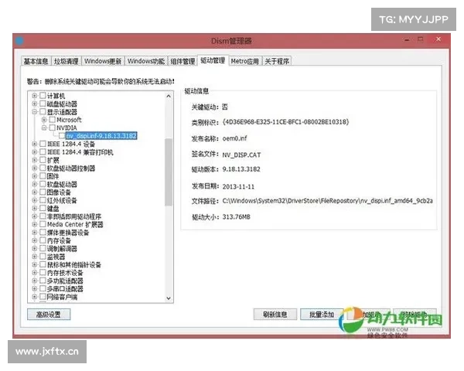
Task: Click the signature file NV_DISP.CAT
Action: (x=241, y=155)
